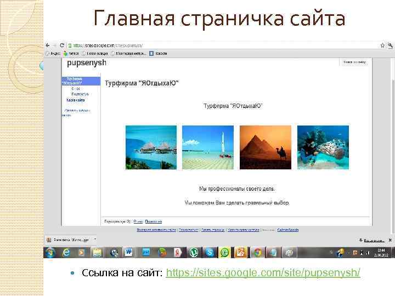This screenshot has width=395, height=296.
Task: Open the second sub-page under Турфирма in sidebar
Action: click(x=80, y=94)
